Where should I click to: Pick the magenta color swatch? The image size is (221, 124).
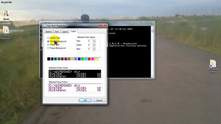coord(93,59)
